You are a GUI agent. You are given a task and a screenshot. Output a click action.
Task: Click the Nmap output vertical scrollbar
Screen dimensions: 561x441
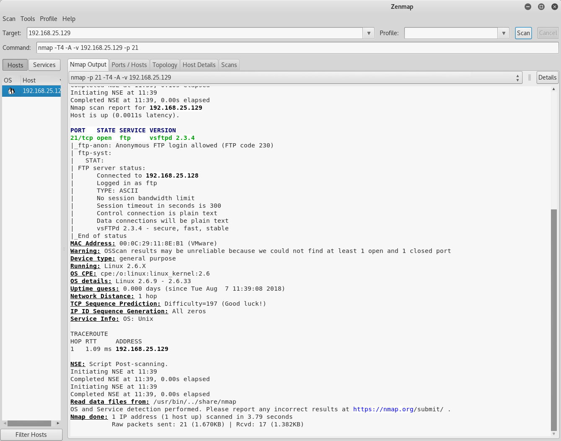554,319
